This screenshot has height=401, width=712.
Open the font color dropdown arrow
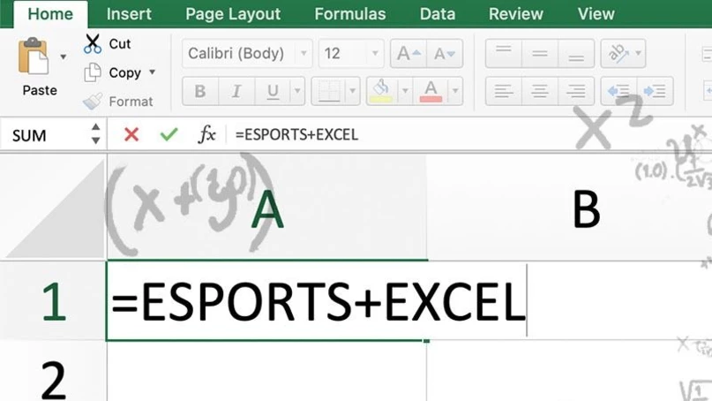pyautogui.click(x=455, y=91)
